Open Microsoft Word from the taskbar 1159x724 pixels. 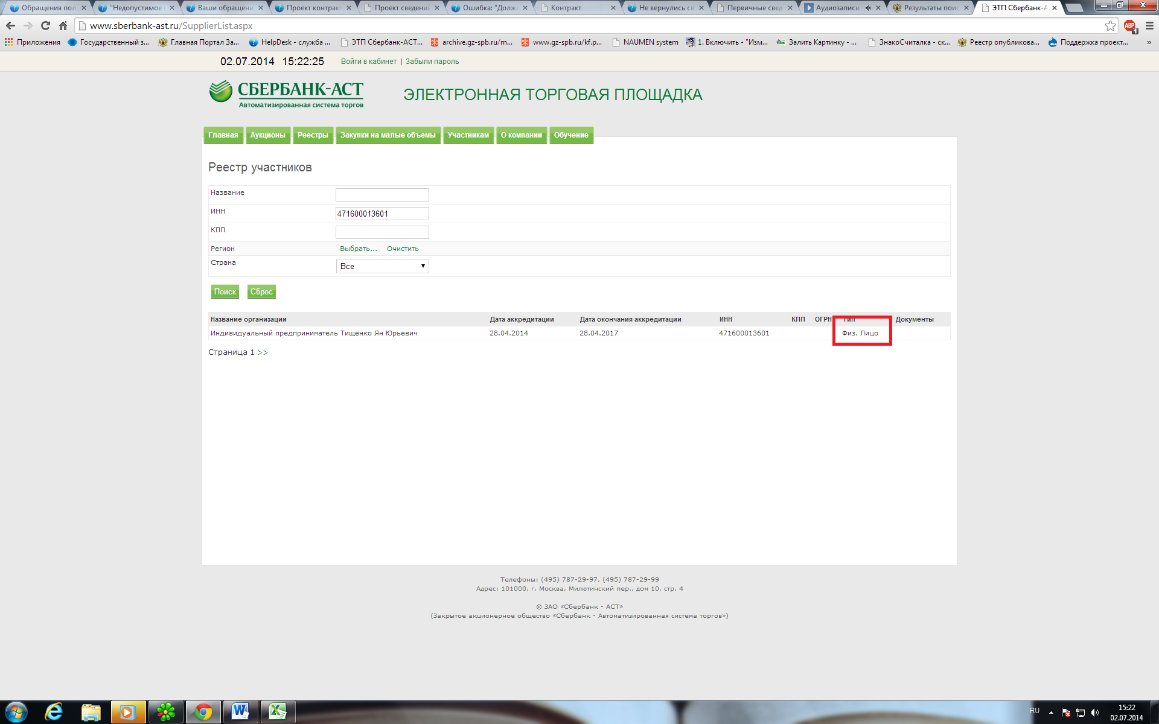240,713
